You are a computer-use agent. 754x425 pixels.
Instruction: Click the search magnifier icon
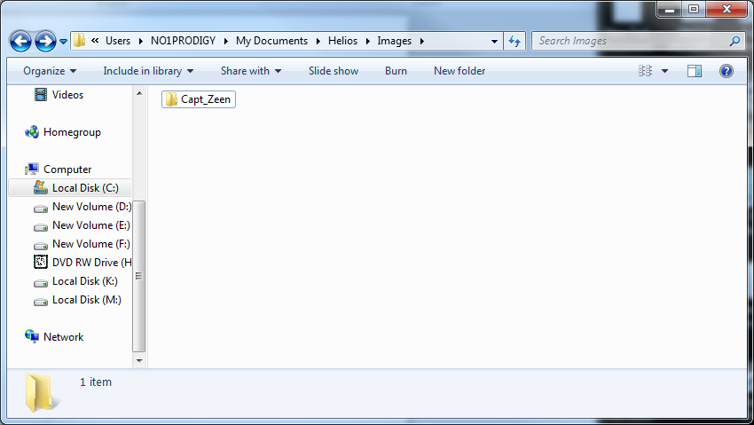(x=734, y=41)
